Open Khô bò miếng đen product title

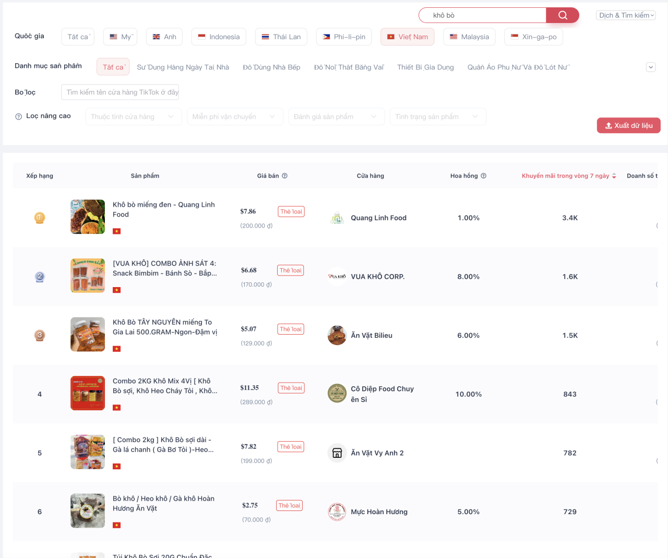click(x=164, y=209)
